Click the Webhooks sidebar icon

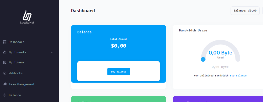[x=5, y=73]
